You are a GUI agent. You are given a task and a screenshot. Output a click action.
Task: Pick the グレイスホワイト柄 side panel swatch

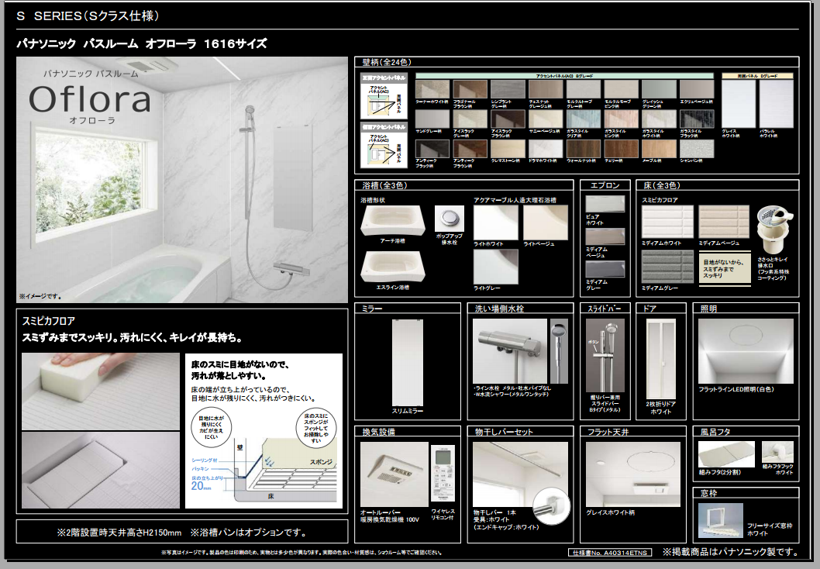coord(739,104)
